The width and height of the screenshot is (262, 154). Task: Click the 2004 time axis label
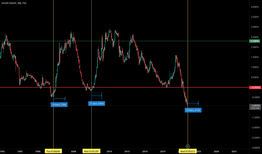click(74, 151)
